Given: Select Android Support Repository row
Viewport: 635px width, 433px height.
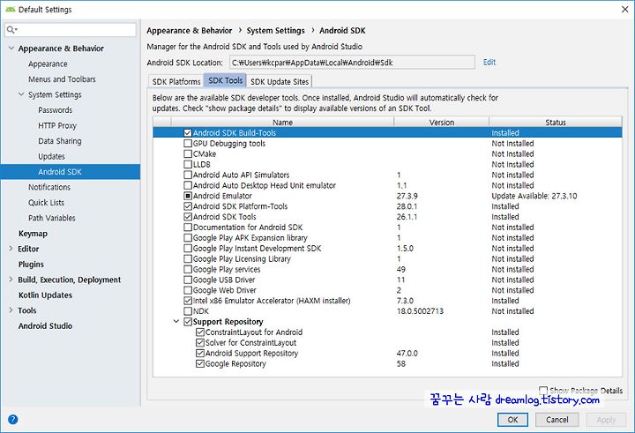Looking at the screenshot, I should click(x=387, y=354).
